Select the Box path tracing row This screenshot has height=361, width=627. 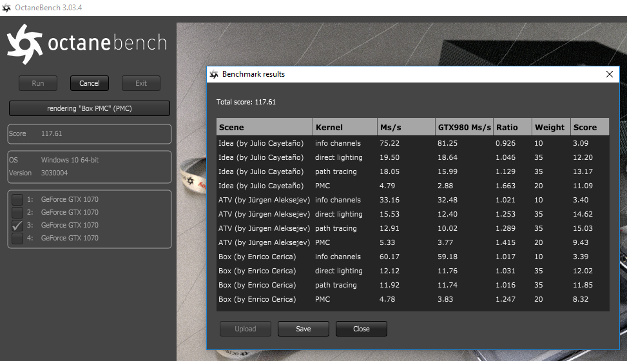pyautogui.click(x=413, y=286)
